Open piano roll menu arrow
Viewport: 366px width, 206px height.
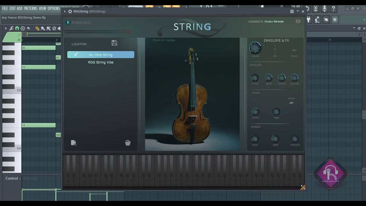(6, 28)
